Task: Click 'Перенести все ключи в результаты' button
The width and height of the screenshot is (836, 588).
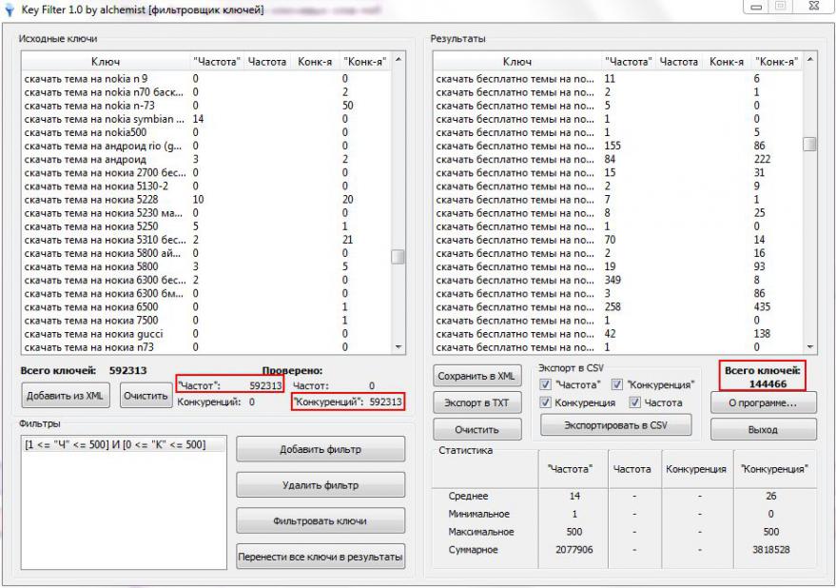Action: tap(321, 557)
